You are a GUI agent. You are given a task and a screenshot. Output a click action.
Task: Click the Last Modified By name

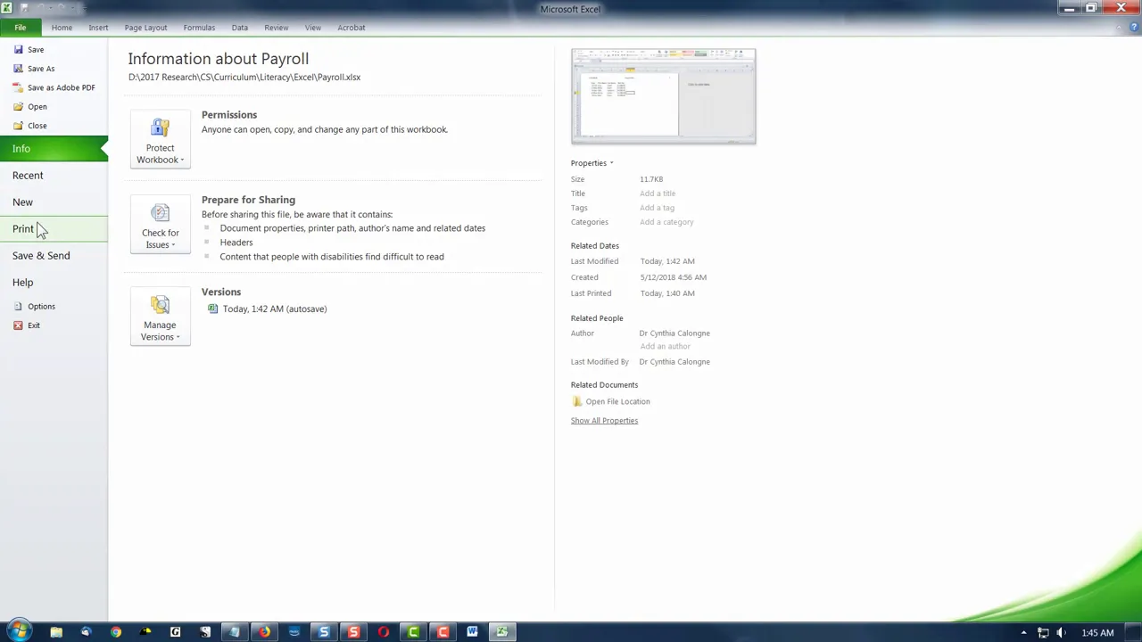coord(674,362)
